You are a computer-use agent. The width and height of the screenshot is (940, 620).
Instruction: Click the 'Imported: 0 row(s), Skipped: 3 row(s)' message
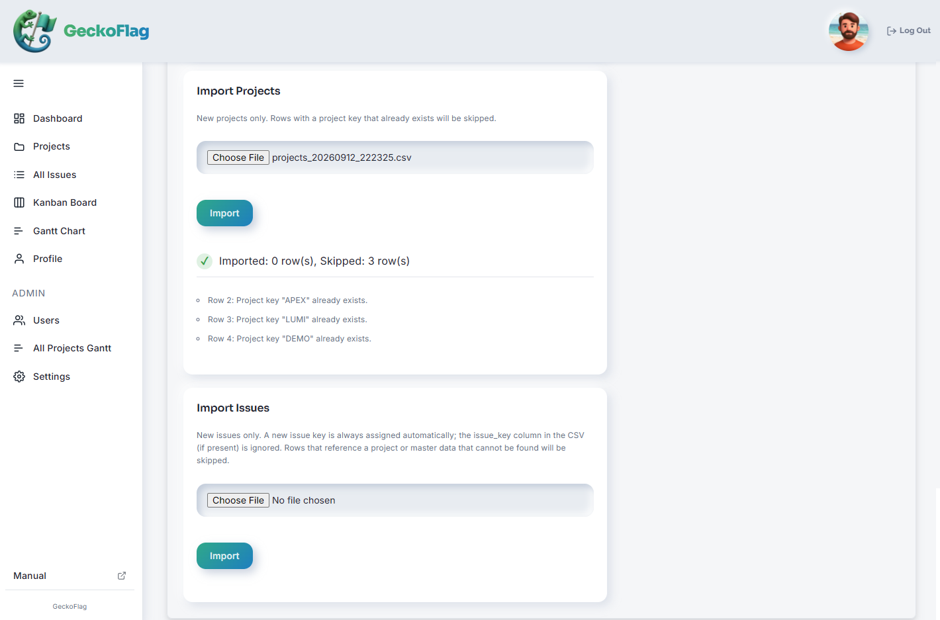(x=314, y=261)
